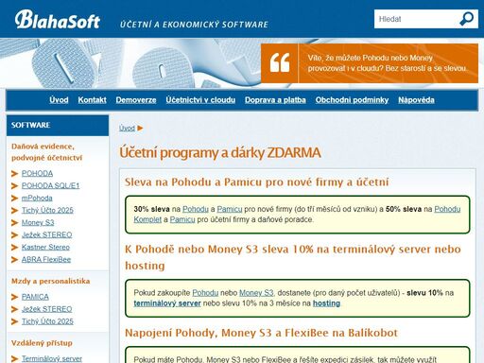The width and height of the screenshot is (484, 363).
Task: Open Kontakt in the navigation bar
Action: click(x=92, y=100)
